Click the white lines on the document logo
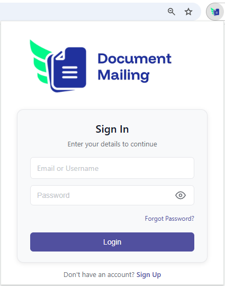Viewport: 225px width, 286px height. 70,72
